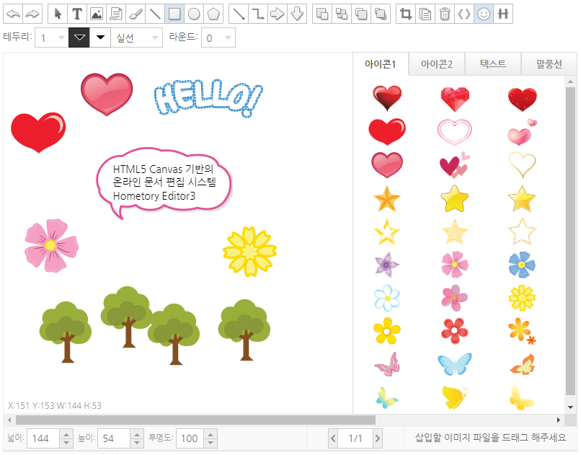581x455 pixels.
Task: Go to the previous page arrow
Action: (333, 438)
